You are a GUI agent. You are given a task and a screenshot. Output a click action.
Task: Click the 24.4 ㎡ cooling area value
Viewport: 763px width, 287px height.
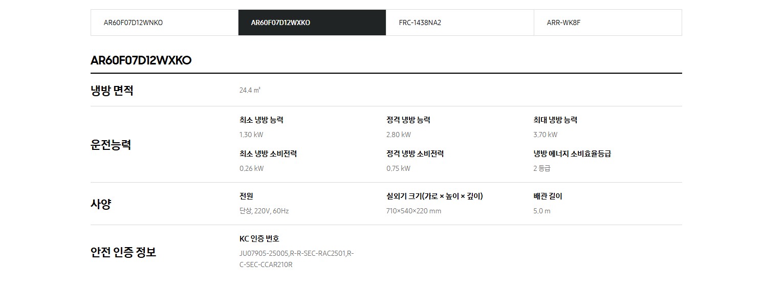[x=250, y=90]
